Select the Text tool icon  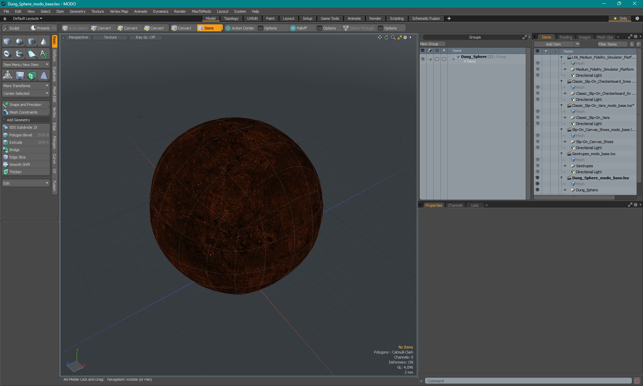(44, 54)
